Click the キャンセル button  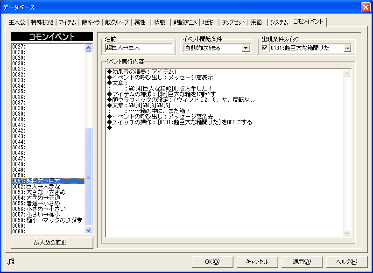257,262
